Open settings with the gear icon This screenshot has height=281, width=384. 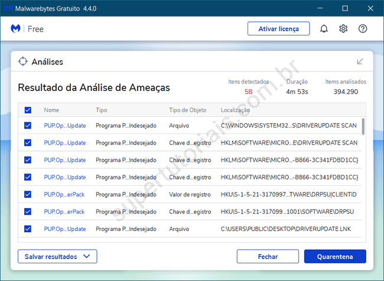point(343,28)
